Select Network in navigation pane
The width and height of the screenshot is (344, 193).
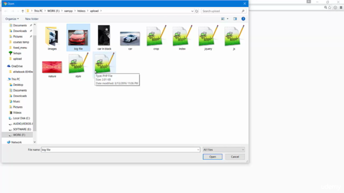(x=16, y=142)
